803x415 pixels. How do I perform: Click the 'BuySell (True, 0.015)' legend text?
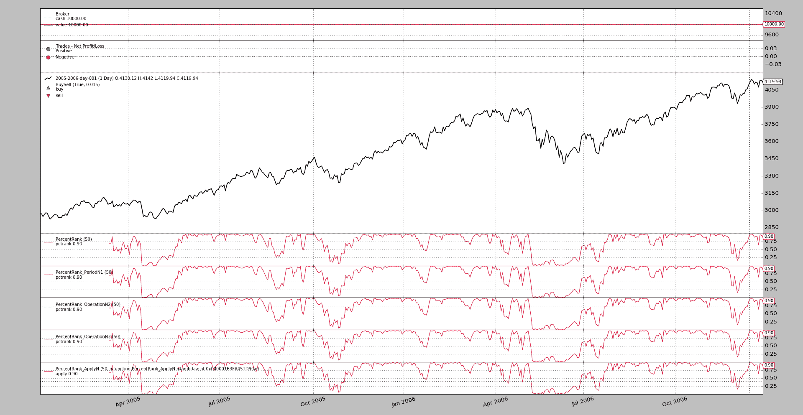point(78,85)
